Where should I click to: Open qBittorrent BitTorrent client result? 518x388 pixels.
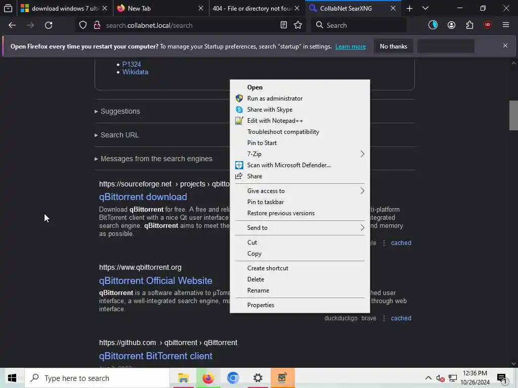pyautogui.click(x=156, y=356)
